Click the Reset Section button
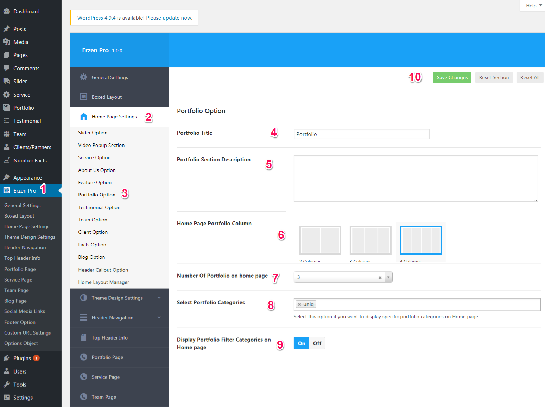Viewport: 545px width, 407px height. pos(494,77)
